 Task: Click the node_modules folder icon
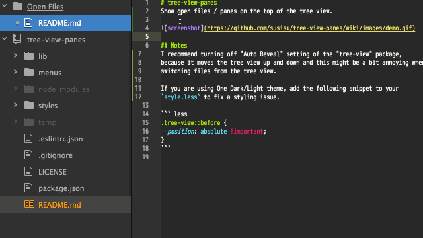coord(29,89)
